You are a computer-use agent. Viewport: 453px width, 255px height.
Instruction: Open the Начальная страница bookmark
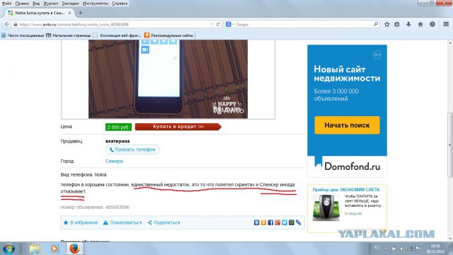pyautogui.click(x=69, y=35)
